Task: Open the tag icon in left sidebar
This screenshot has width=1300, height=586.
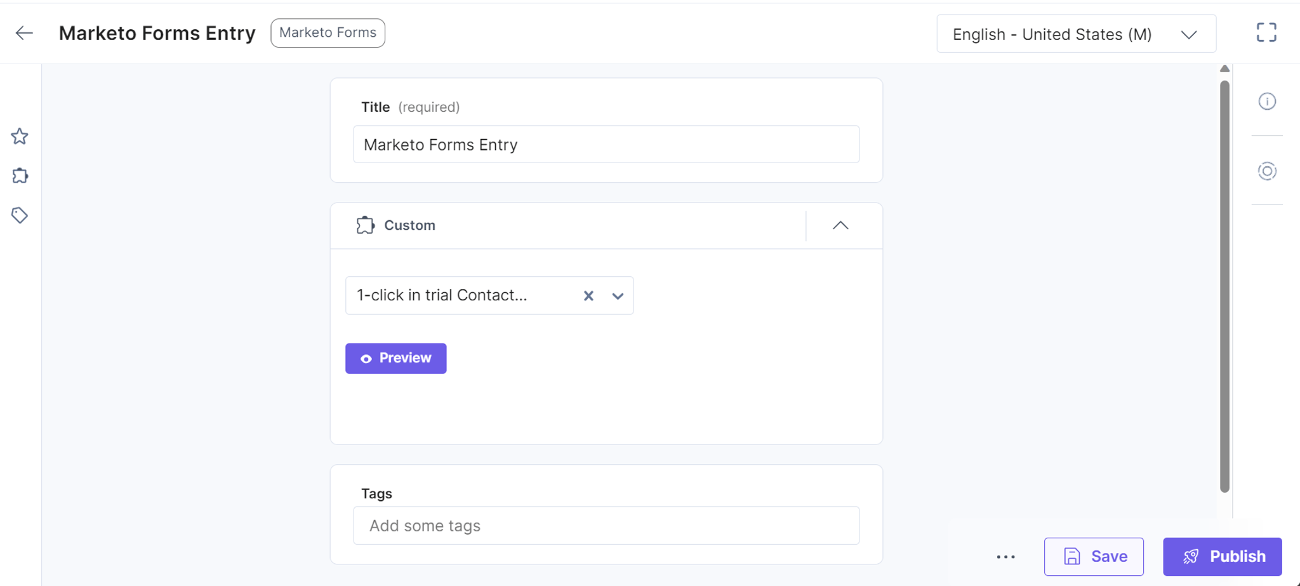Action: pos(20,215)
